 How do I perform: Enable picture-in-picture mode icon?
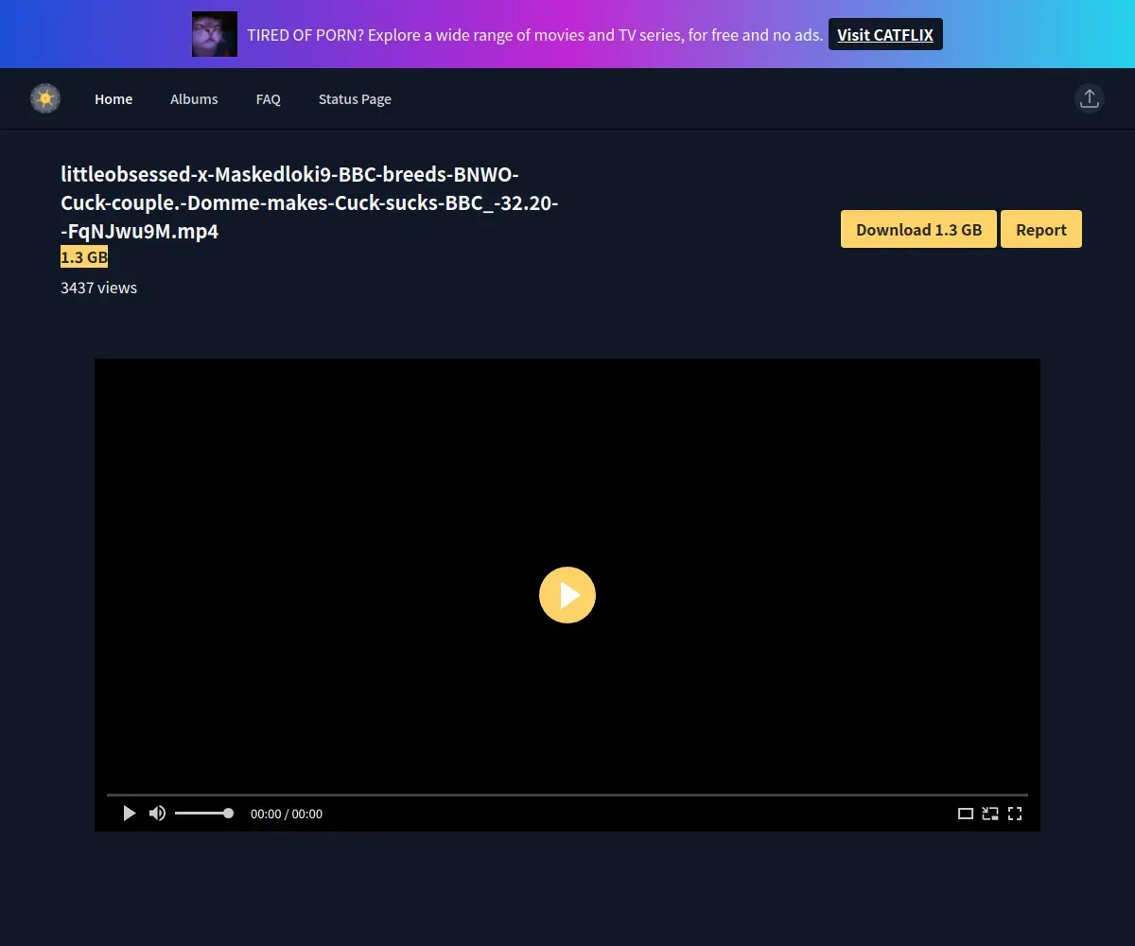click(990, 814)
